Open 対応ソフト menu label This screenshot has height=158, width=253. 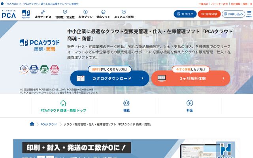(x=103, y=17)
